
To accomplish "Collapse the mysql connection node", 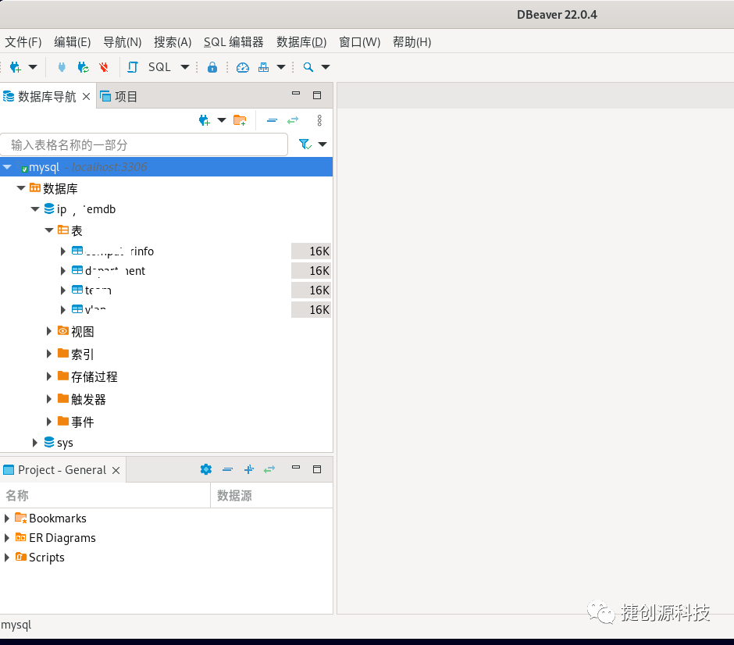I will click(7, 166).
